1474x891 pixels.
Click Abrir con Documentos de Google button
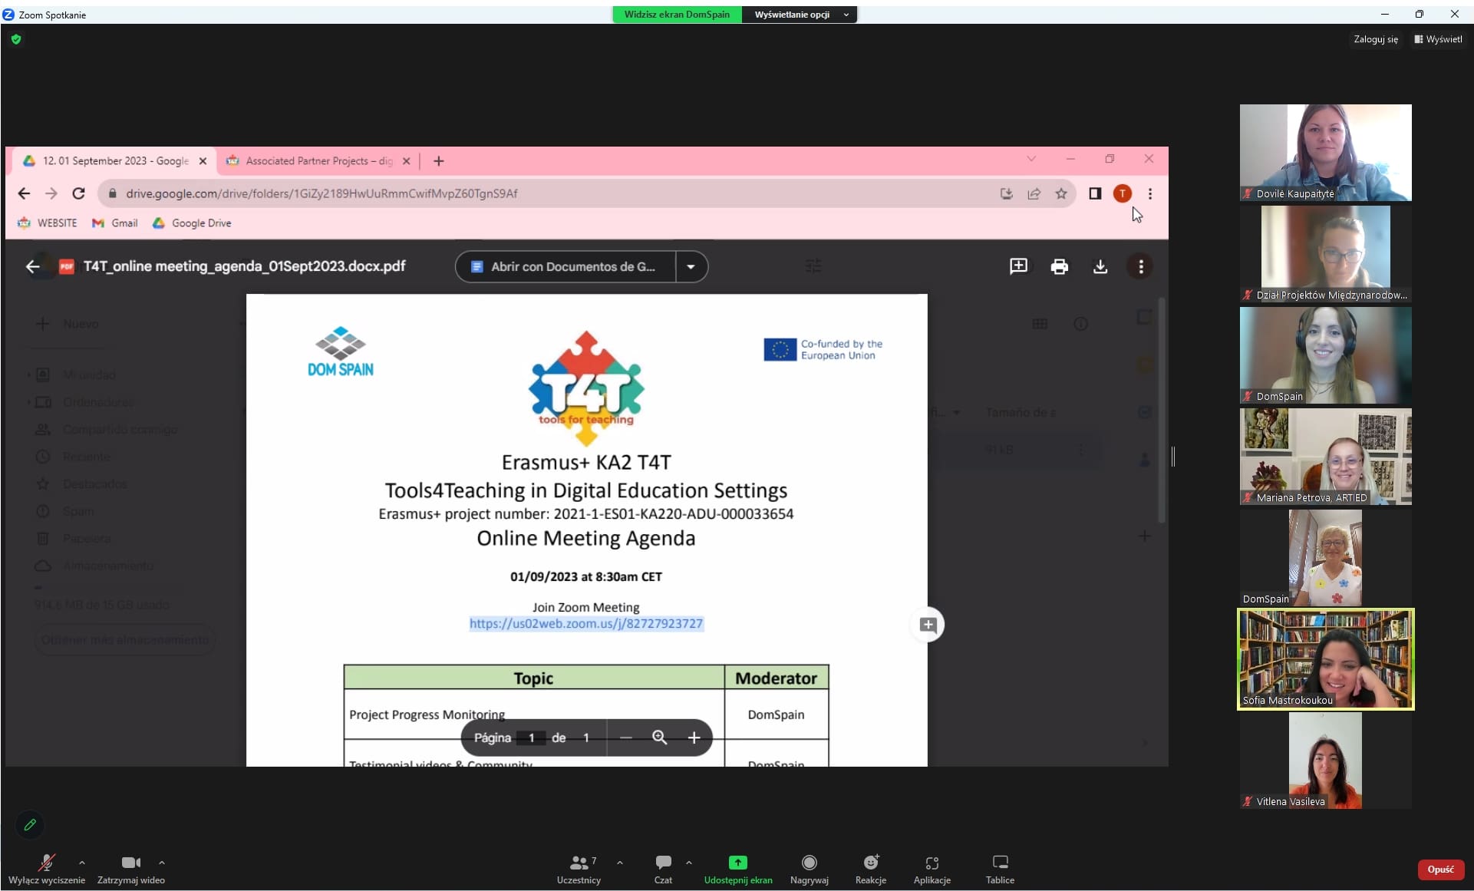click(566, 266)
